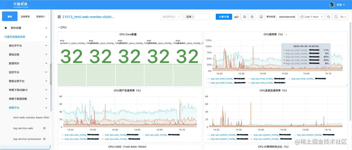The width and height of the screenshot is (352, 150).
Task: Open the 5s refresh interval dropdown
Action: tap(344, 17)
